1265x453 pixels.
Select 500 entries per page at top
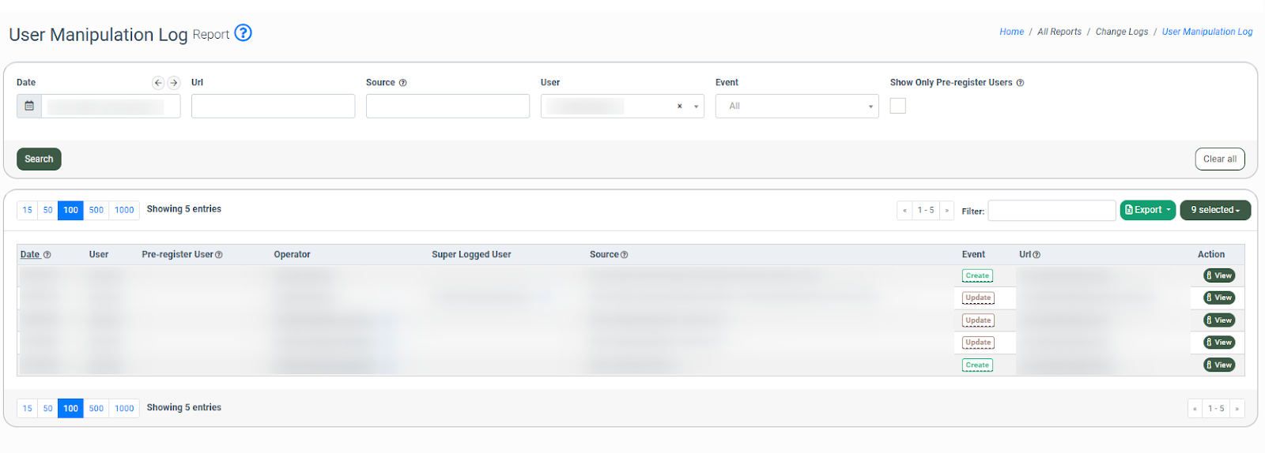coord(96,210)
